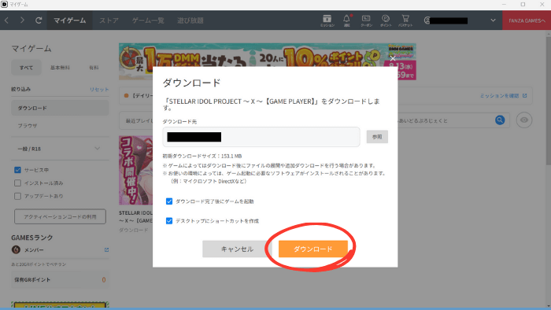The width and height of the screenshot is (551, 310).
Task: Open external icon next to ミッションを確認
Action: (x=525, y=95)
